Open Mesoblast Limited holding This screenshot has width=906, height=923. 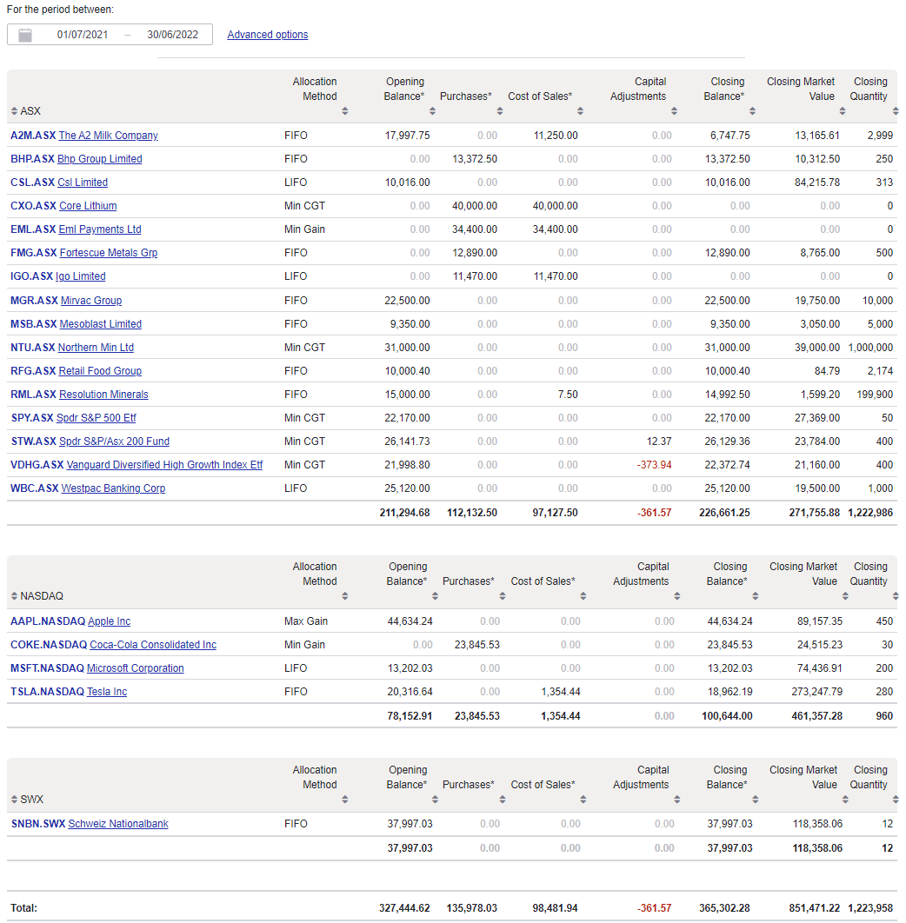click(101, 324)
